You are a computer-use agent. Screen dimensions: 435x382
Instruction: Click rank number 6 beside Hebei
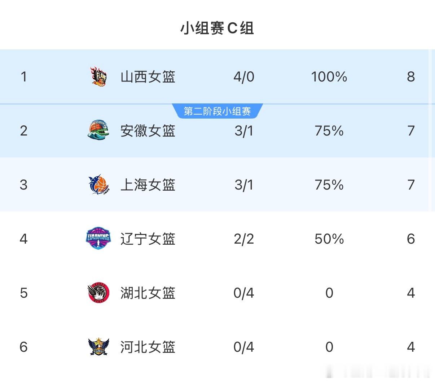point(23,347)
